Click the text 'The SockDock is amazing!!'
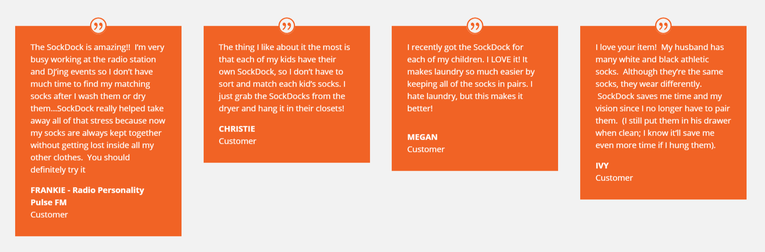Image resolution: width=765 pixels, height=252 pixels. [80, 47]
